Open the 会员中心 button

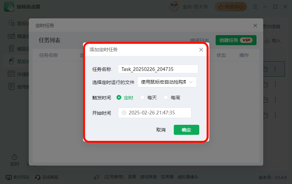(x=231, y=7)
